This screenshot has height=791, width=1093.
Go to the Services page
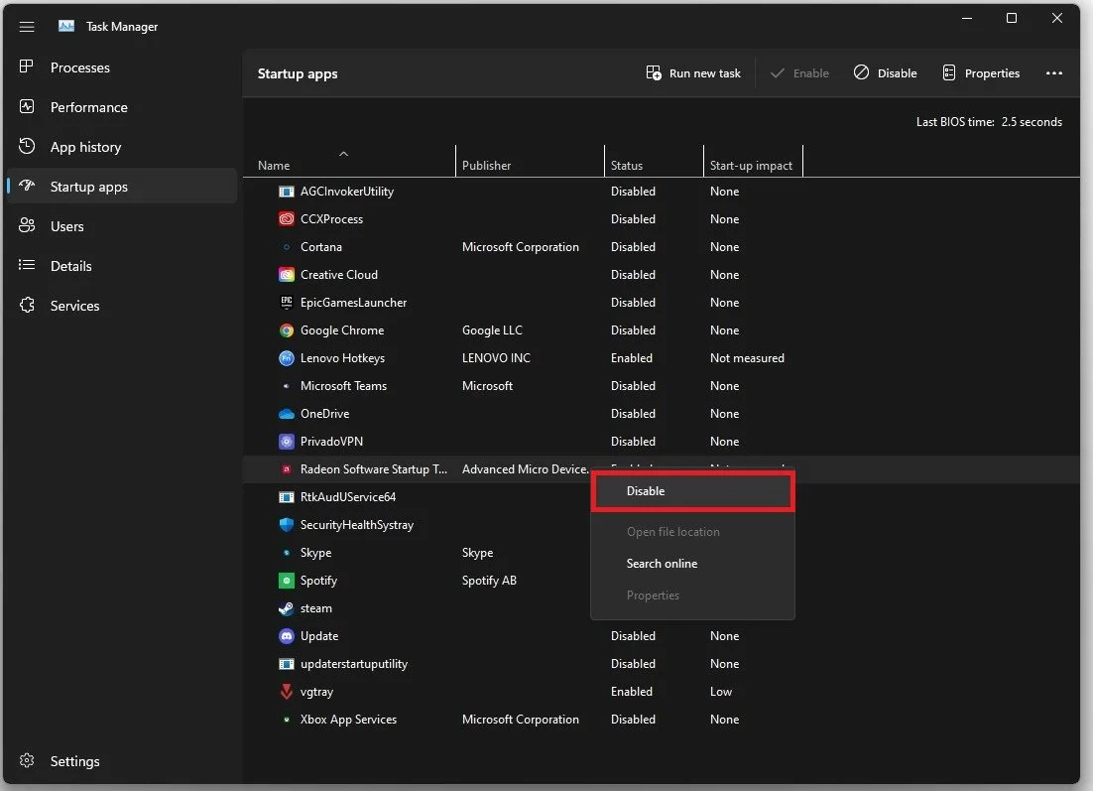(x=122, y=307)
